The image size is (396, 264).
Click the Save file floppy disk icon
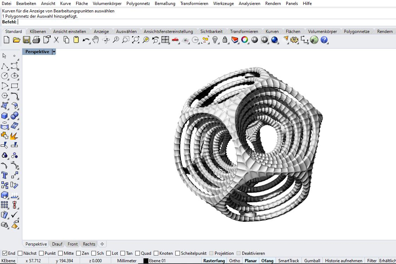point(26,40)
